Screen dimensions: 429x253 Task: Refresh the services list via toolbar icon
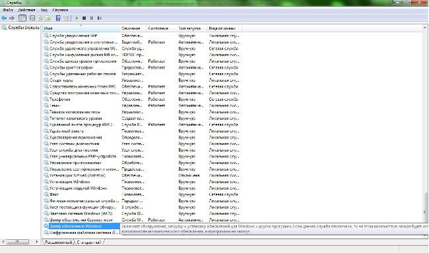click(x=40, y=18)
